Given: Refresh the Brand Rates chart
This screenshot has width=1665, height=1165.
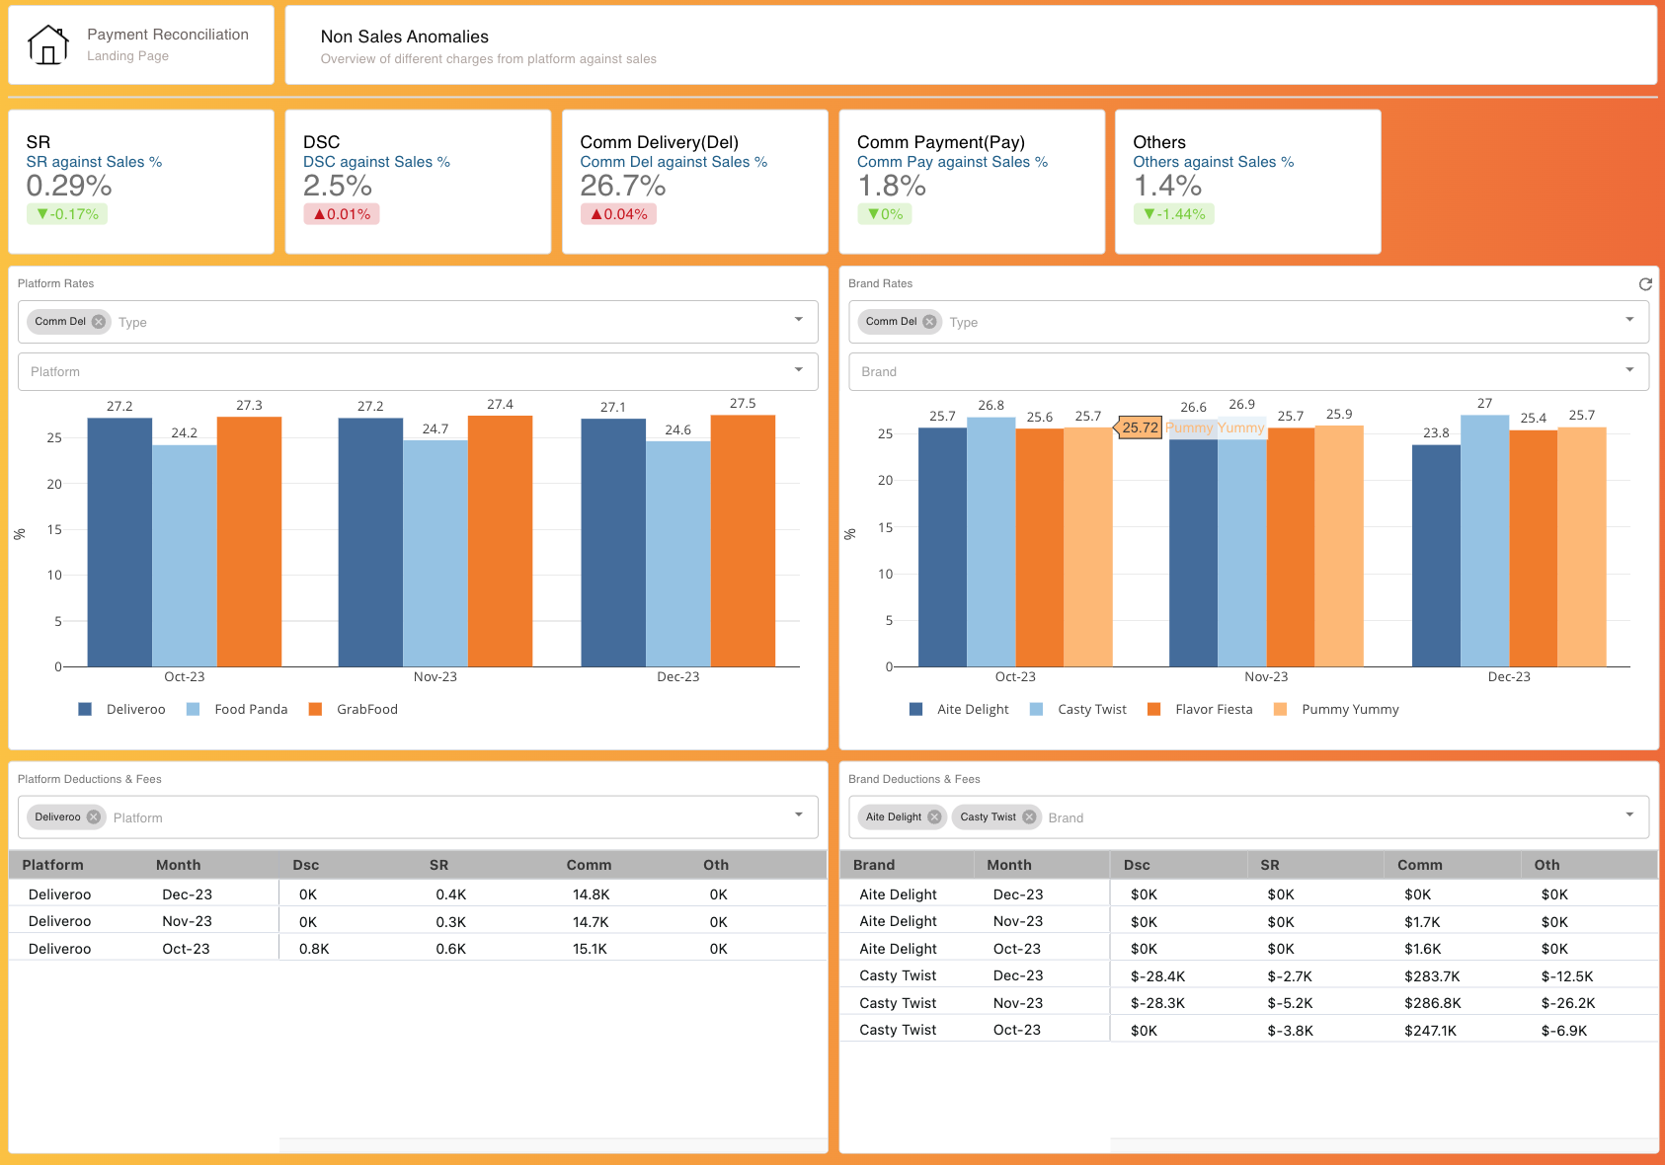Looking at the screenshot, I should coord(1645,284).
